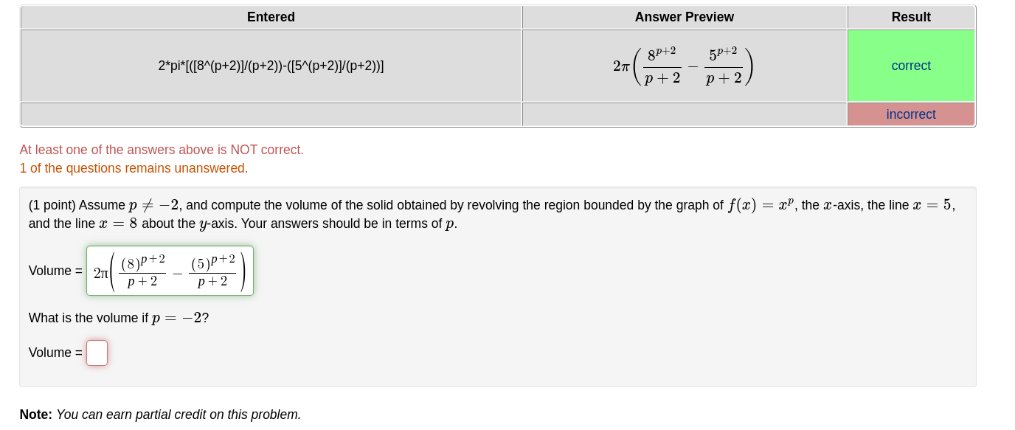This screenshot has width=1015, height=430.
Task: Select the entered expression text in the table
Action: 271,65
